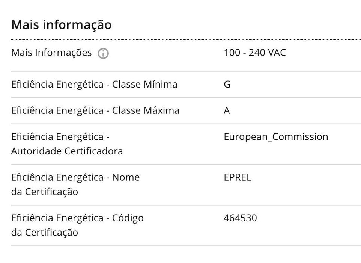This screenshot has width=361, height=263.
Task: Click the word 'VAC' in the voltage value
Action: [x=277, y=53]
